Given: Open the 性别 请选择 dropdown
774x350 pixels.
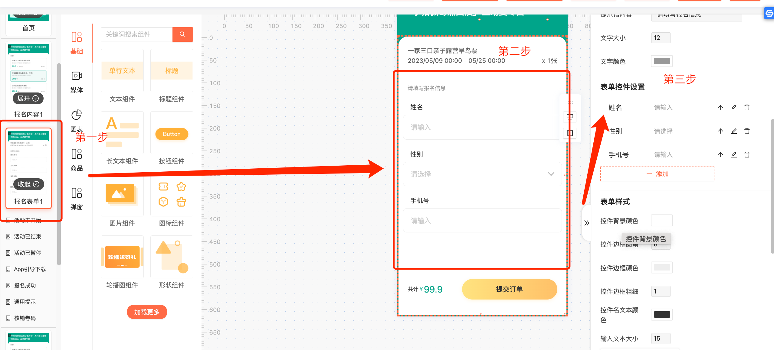Looking at the screenshot, I should tap(482, 174).
